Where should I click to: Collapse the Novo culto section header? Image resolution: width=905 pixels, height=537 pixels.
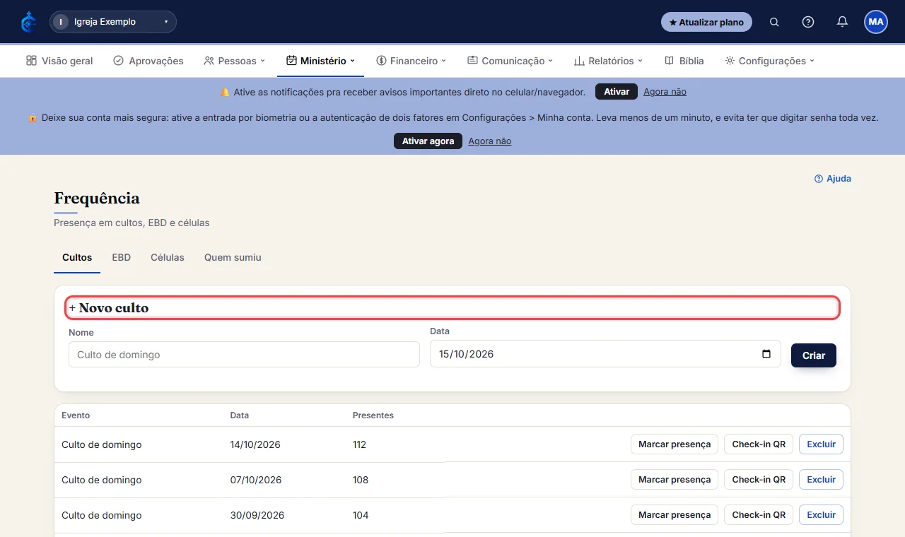(x=452, y=308)
